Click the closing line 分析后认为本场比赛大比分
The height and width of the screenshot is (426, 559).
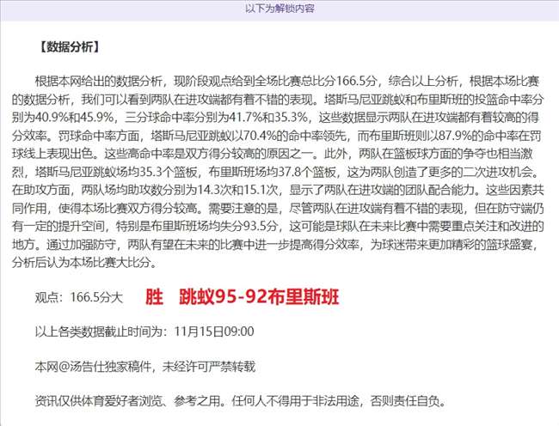(x=84, y=262)
